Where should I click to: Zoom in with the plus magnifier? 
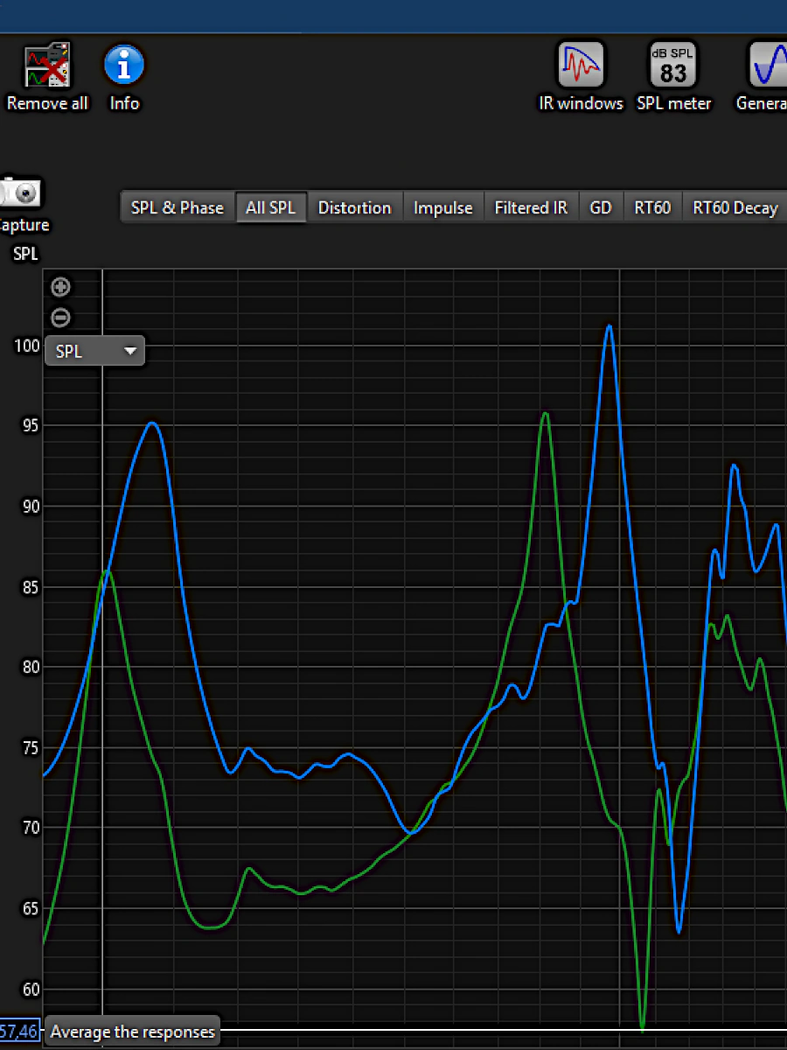60,286
